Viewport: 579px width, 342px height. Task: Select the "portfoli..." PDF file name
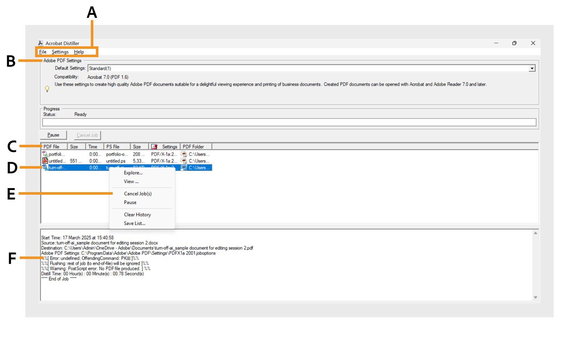pos(57,154)
